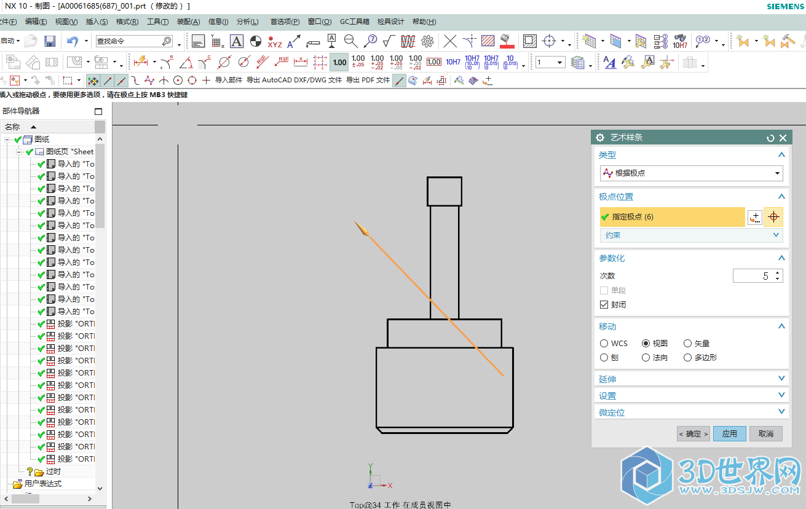The image size is (806, 509).
Task: Click the datum feature symbol icon
Action: pos(332,41)
